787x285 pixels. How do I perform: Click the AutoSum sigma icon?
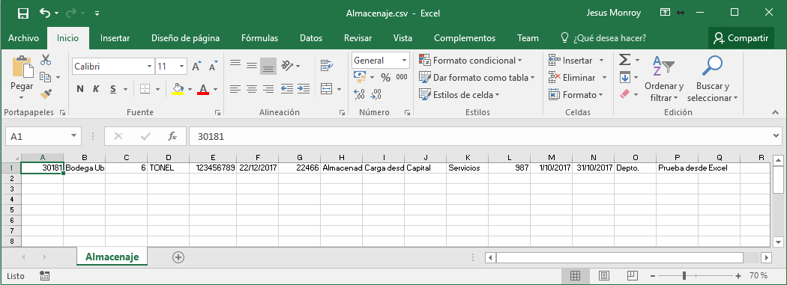624,60
